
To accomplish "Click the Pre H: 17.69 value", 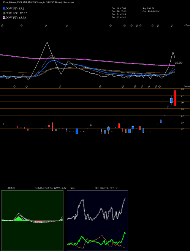I will pyautogui.click(x=119, y=11).
